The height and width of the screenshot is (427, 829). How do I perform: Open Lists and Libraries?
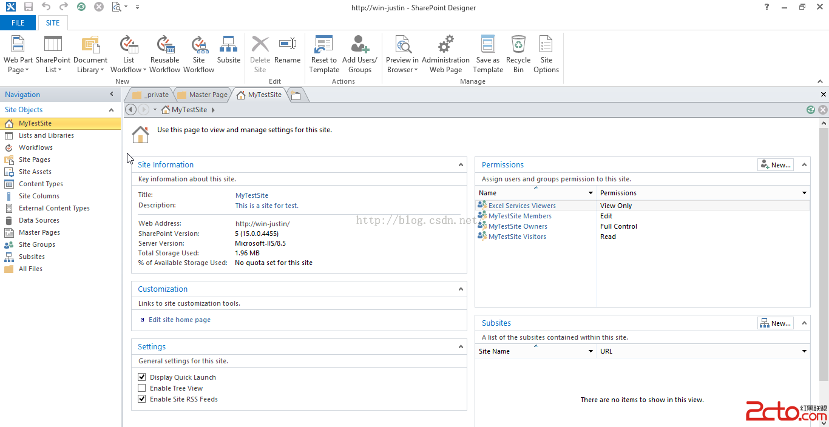tap(46, 135)
